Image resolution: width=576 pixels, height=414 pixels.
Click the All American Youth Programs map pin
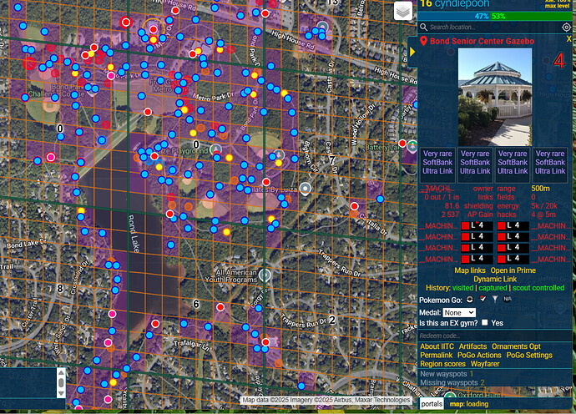[x=265, y=275]
